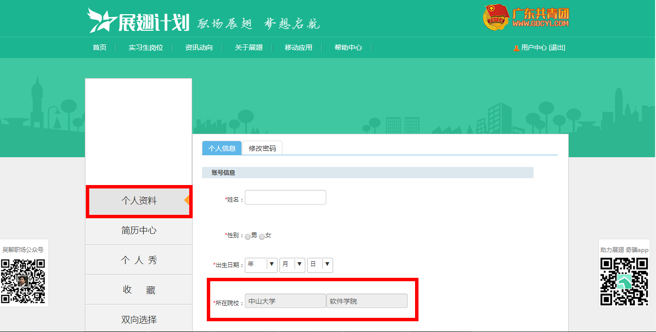Click the 姓名 text input field
Screen dimensions: 656x332
(x=285, y=197)
